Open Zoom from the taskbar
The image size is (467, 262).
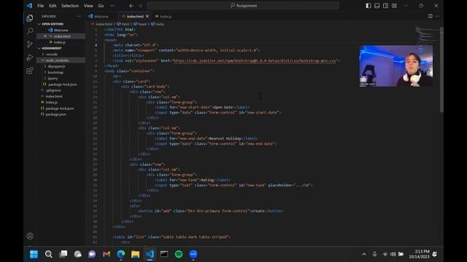point(193,254)
